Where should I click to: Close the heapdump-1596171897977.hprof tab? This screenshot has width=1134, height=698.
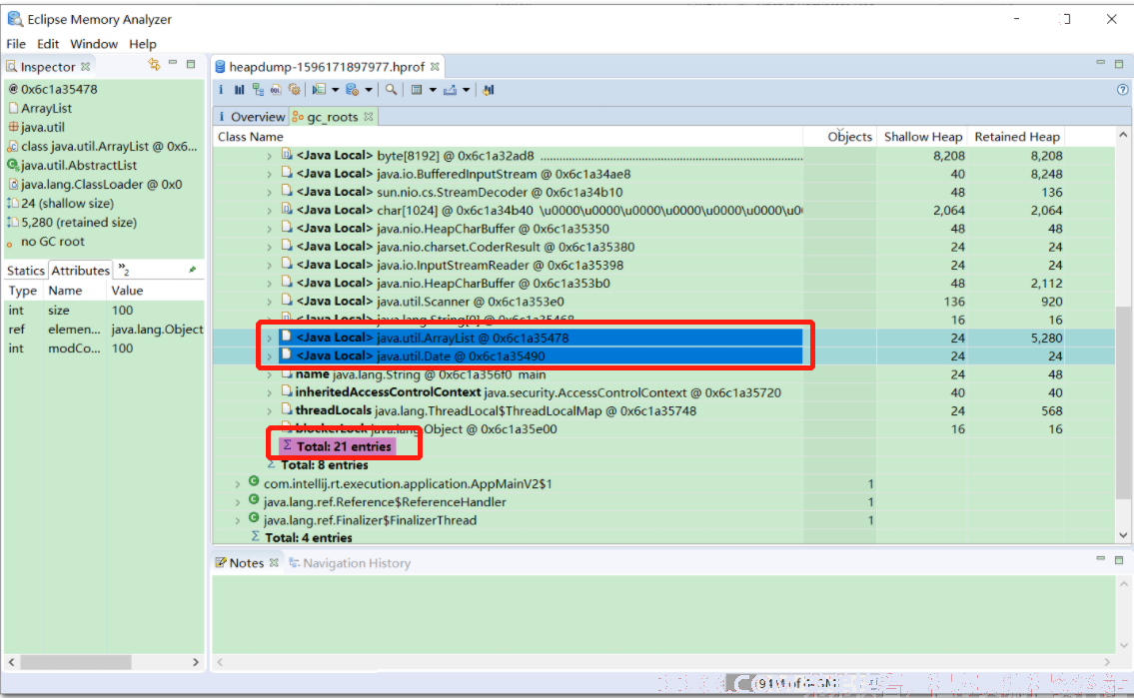click(x=435, y=67)
